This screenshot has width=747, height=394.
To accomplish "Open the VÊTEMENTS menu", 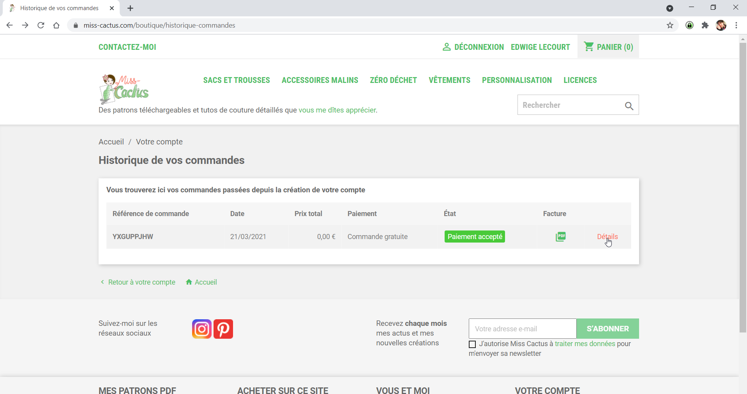I will tap(449, 80).
